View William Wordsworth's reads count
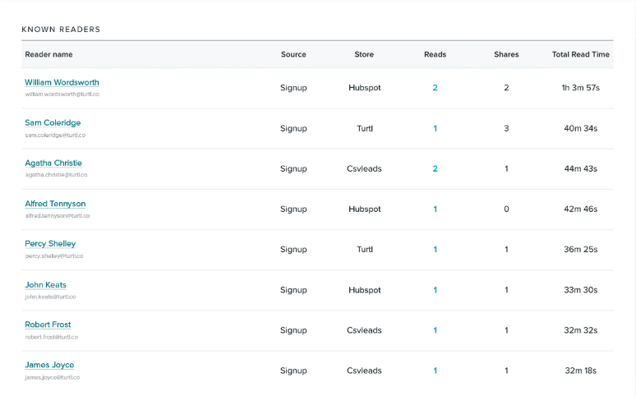 coord(435,88)
